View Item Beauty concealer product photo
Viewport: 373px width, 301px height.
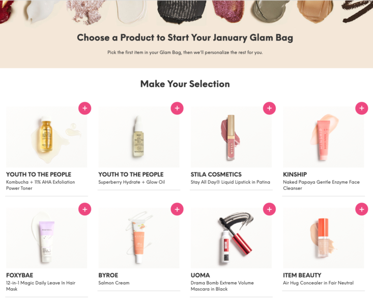click(x=324, y=238)
